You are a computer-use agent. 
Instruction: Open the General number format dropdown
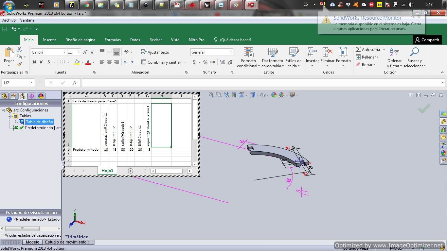pos(231,52)
